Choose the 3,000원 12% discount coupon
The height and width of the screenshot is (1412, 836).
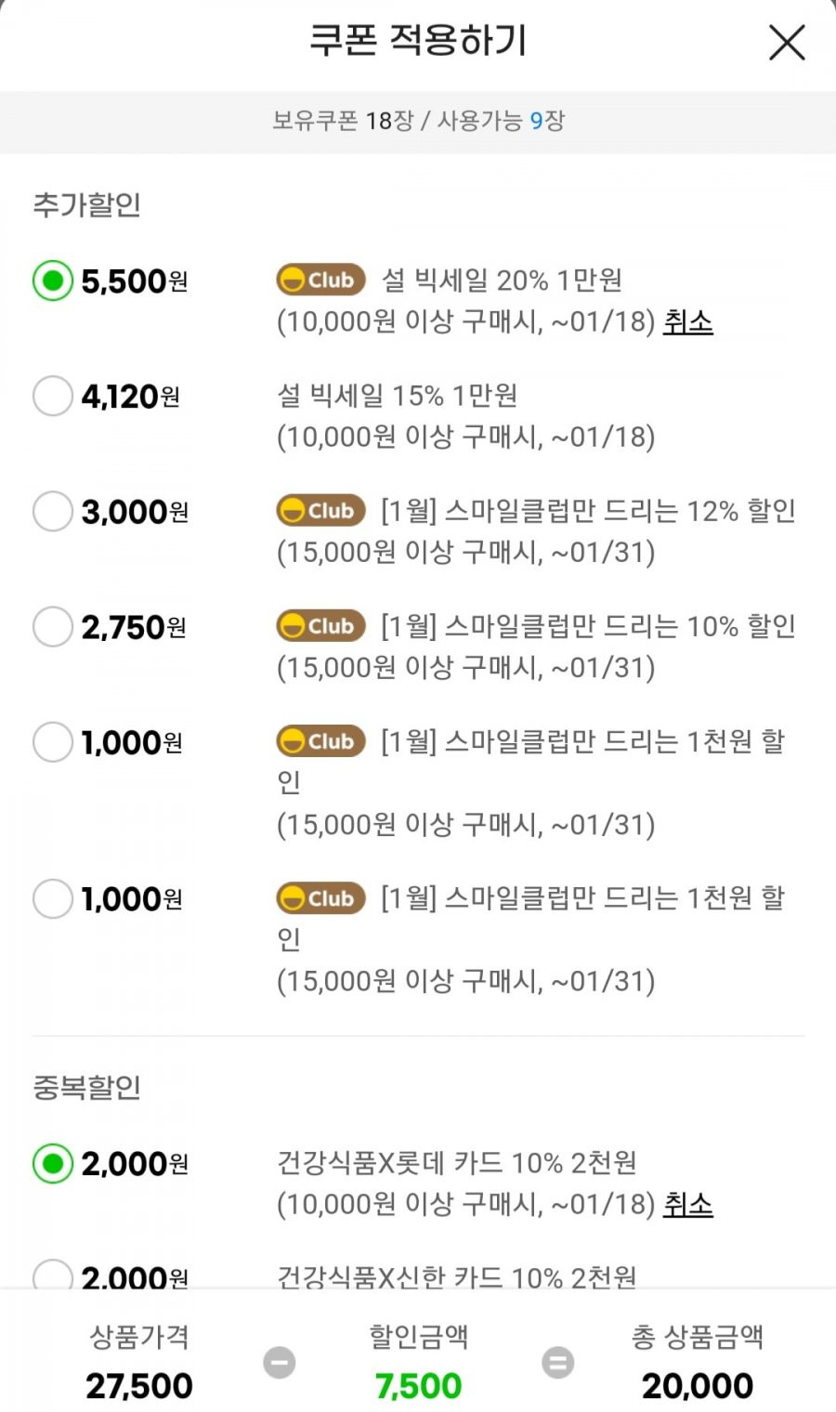coord(53,511)
